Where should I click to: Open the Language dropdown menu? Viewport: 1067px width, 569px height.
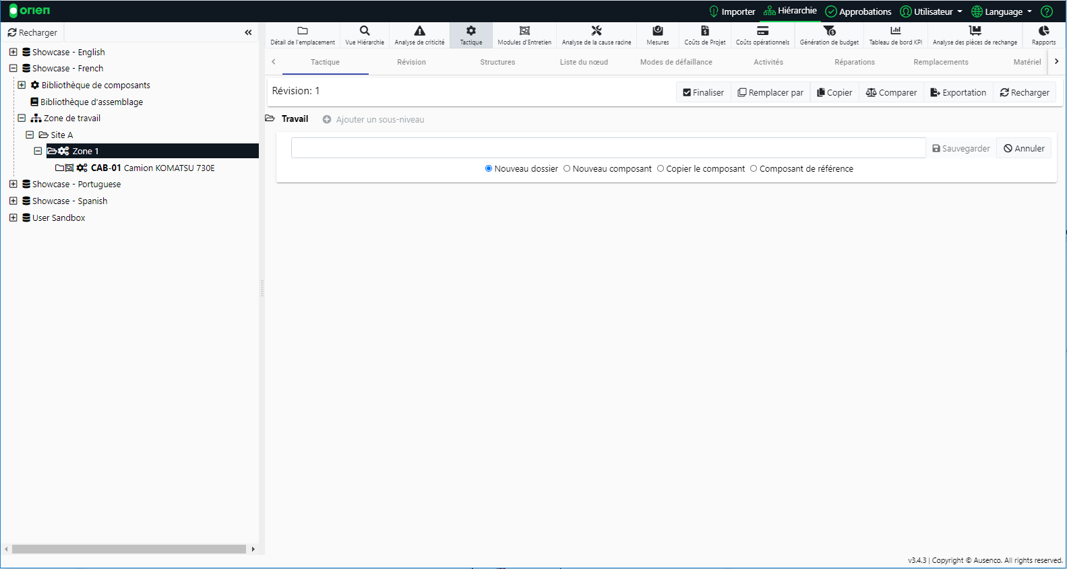point(1002,11)
